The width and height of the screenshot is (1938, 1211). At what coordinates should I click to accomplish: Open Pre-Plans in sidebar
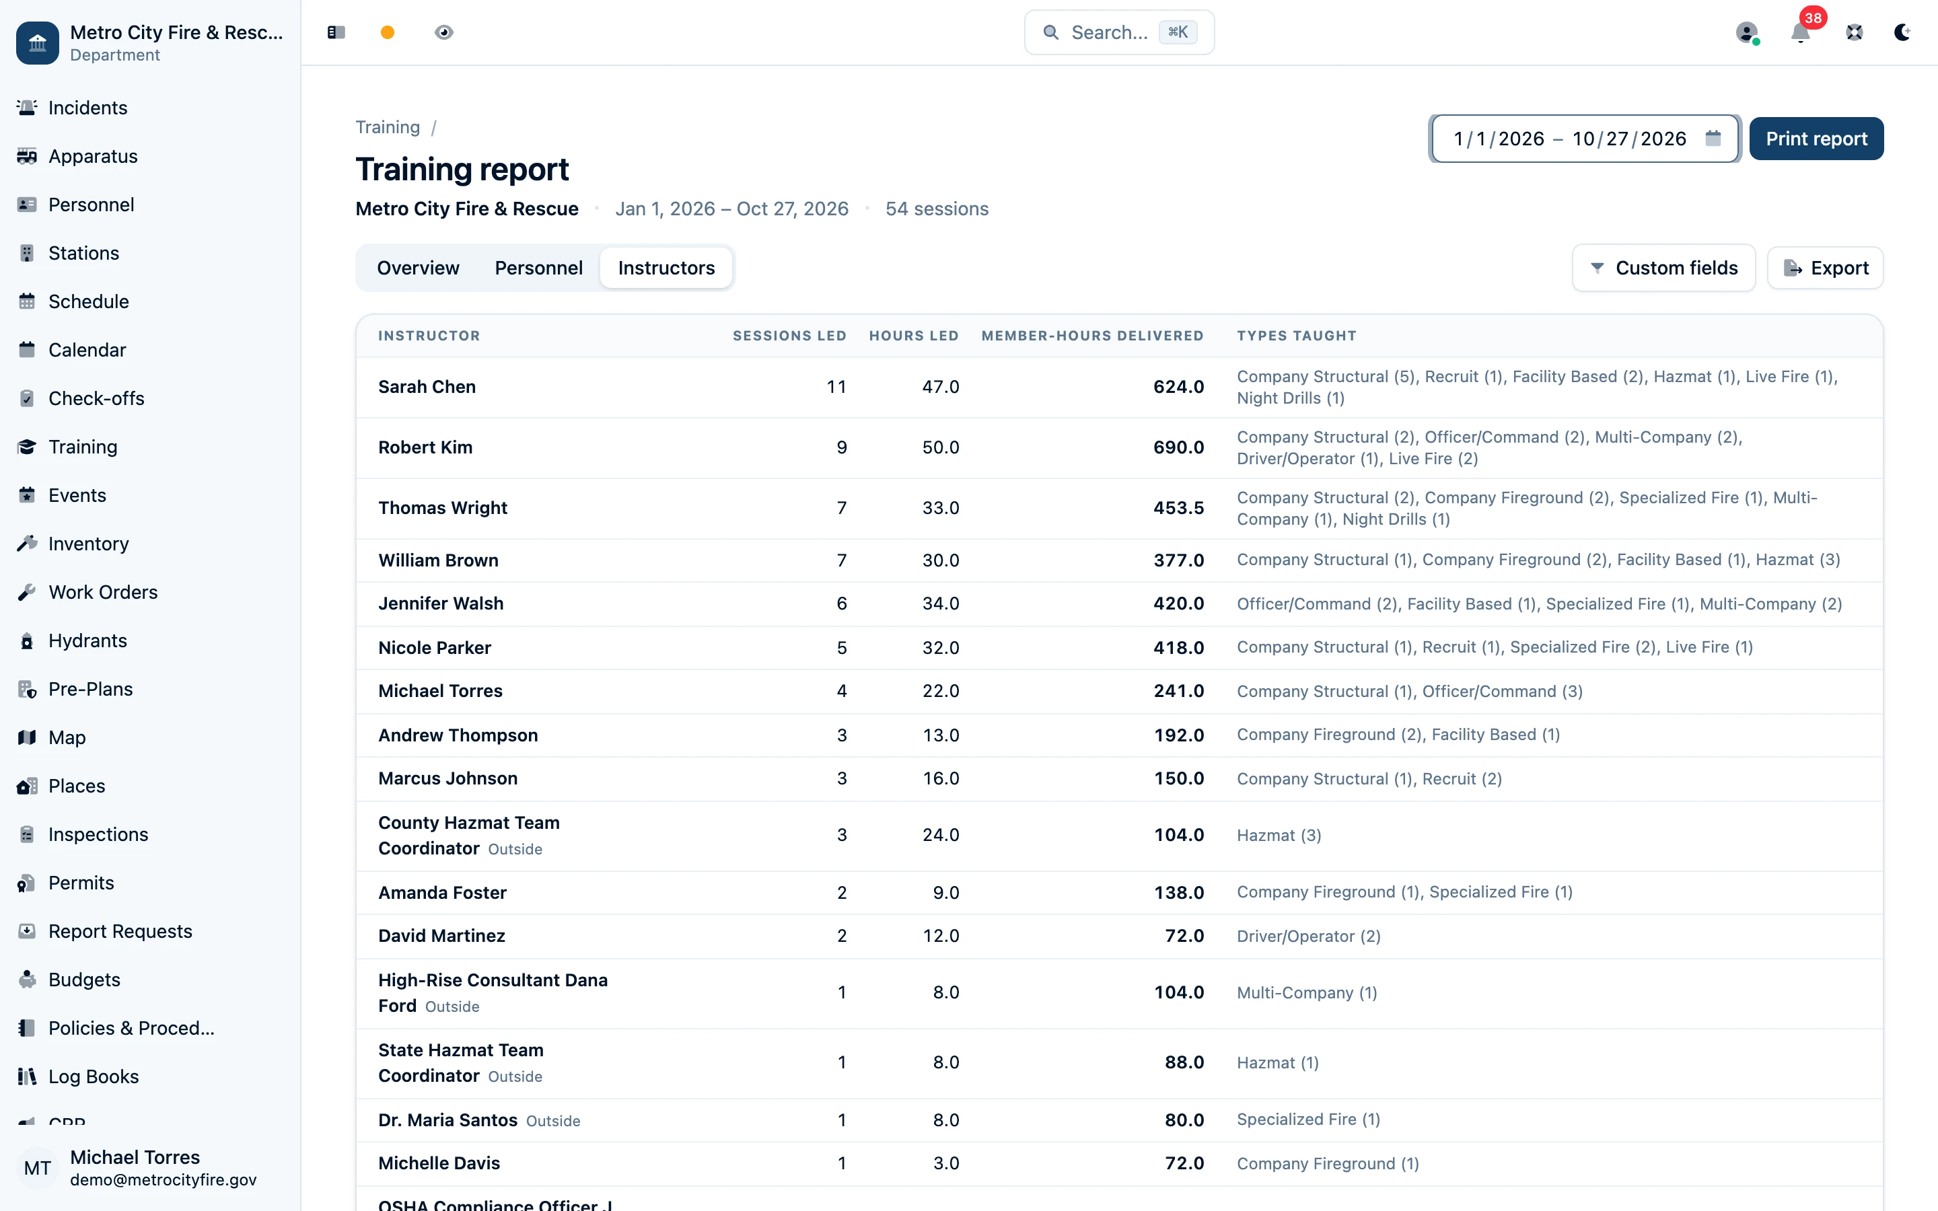tap(150, 689)
